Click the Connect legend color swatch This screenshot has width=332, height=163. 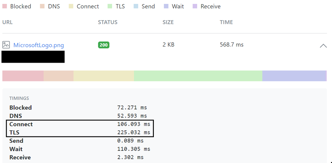[71, 6]
